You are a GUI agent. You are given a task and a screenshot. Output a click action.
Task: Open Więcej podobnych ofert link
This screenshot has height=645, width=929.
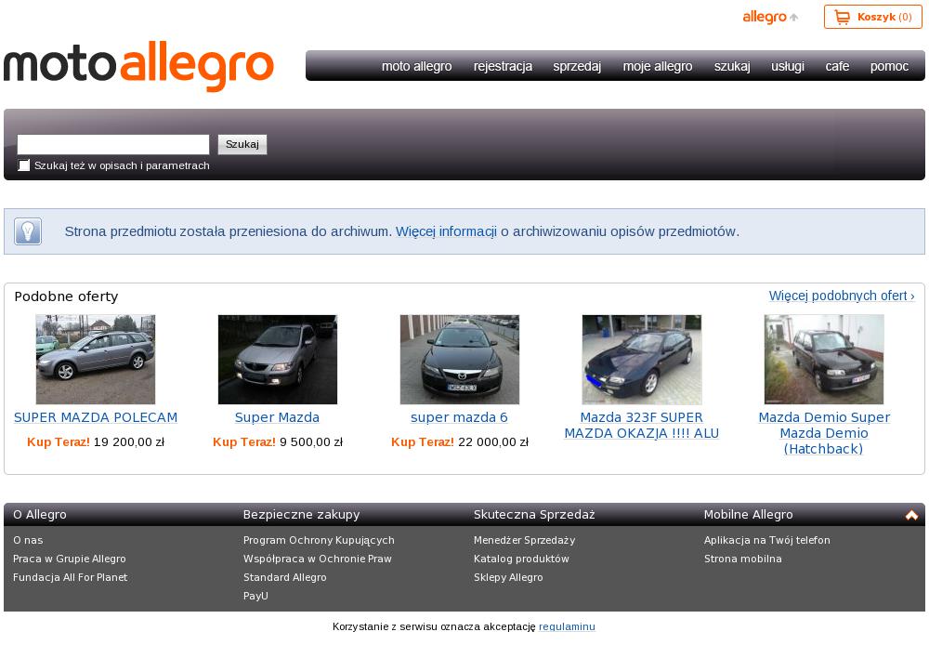(842, 296)
